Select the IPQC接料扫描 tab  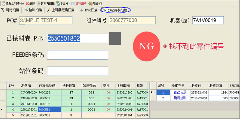coord(116,10)
